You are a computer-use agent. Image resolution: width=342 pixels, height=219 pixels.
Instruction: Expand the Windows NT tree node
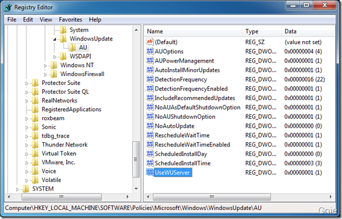point(46,66)
